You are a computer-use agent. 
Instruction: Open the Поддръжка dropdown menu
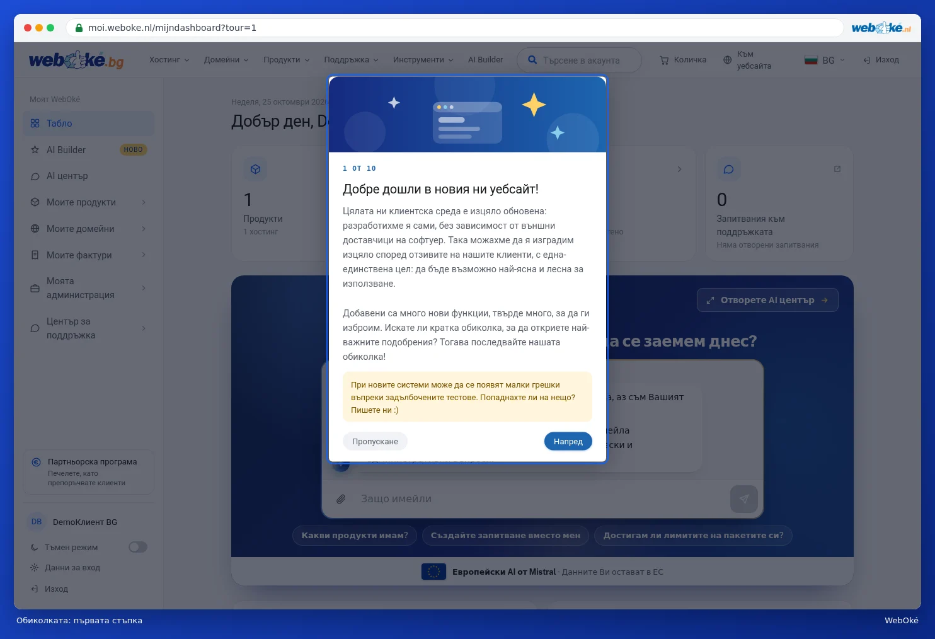351,60
